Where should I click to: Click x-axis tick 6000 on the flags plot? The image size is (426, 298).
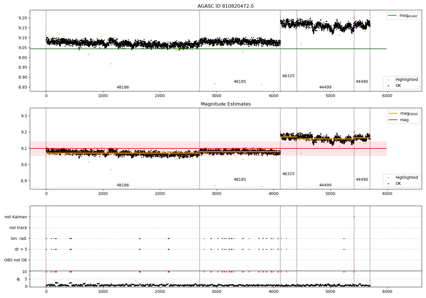pyautogui.click(x=387, y=291)
